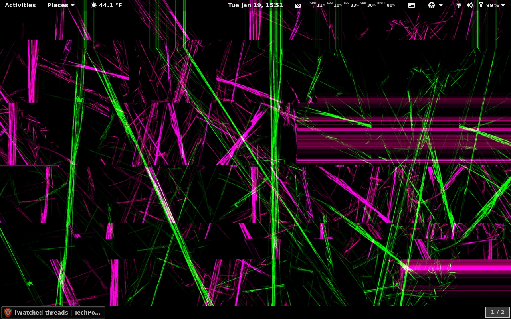Expand the system menu dropdown arrow
Image resolution: width=511 pixels, height=319 pixels.
point(503,6)
